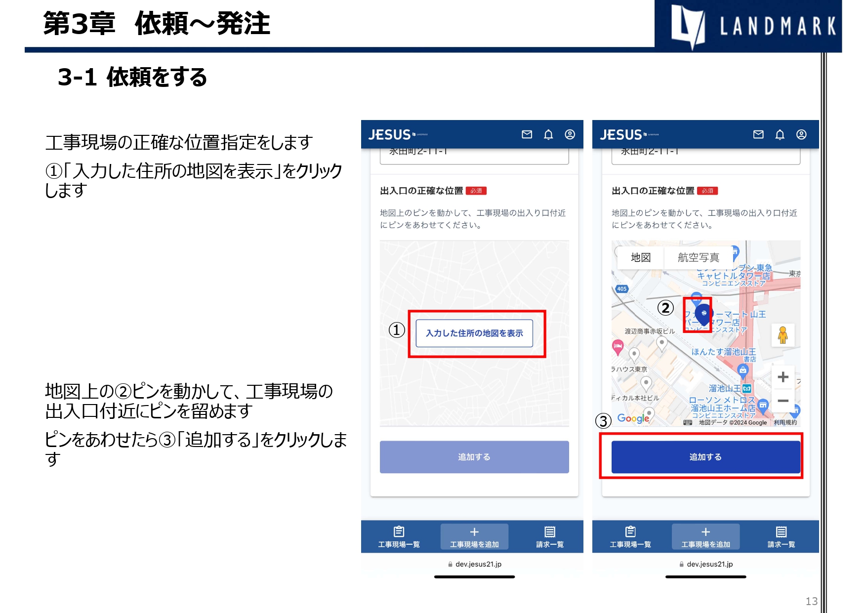867x613 pixels.
Task: Click address field in left phone
Action: coord(474,155)
